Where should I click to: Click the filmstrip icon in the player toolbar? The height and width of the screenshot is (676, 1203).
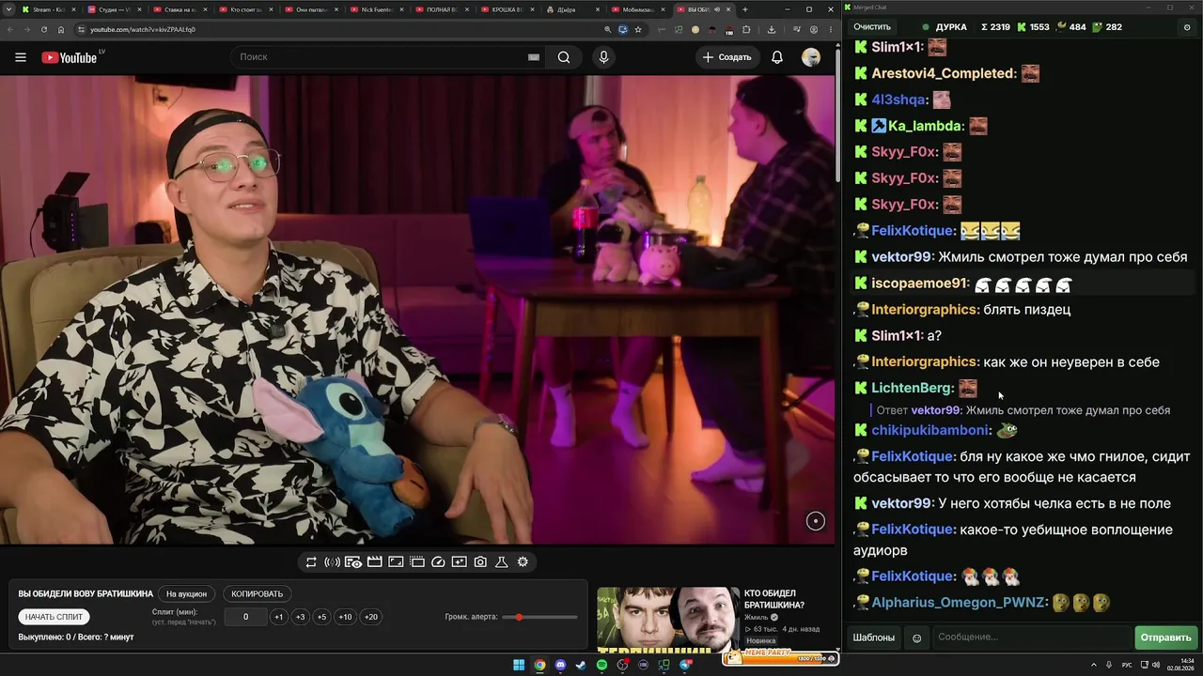[417, 562]
